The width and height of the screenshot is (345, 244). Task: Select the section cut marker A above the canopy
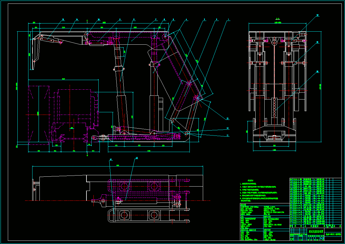tap(87, 21)
